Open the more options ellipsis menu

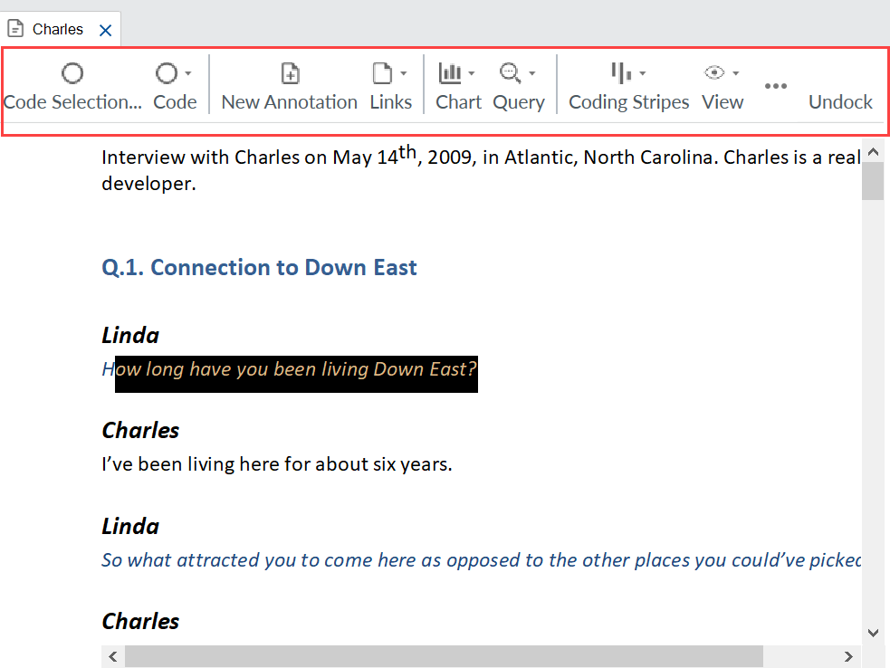point(775,86)
